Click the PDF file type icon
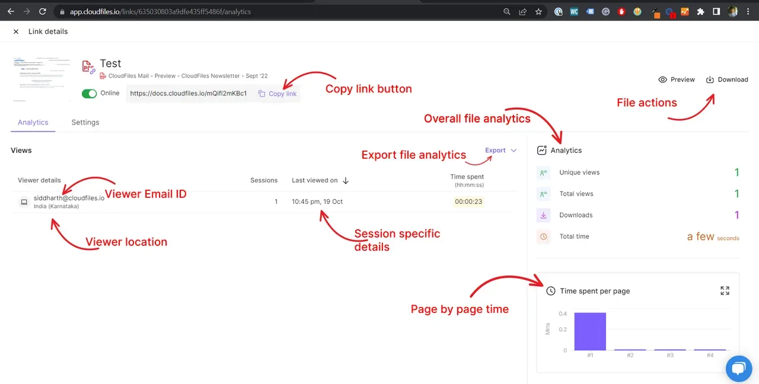 pyautogui.click(x=88, y=67)
